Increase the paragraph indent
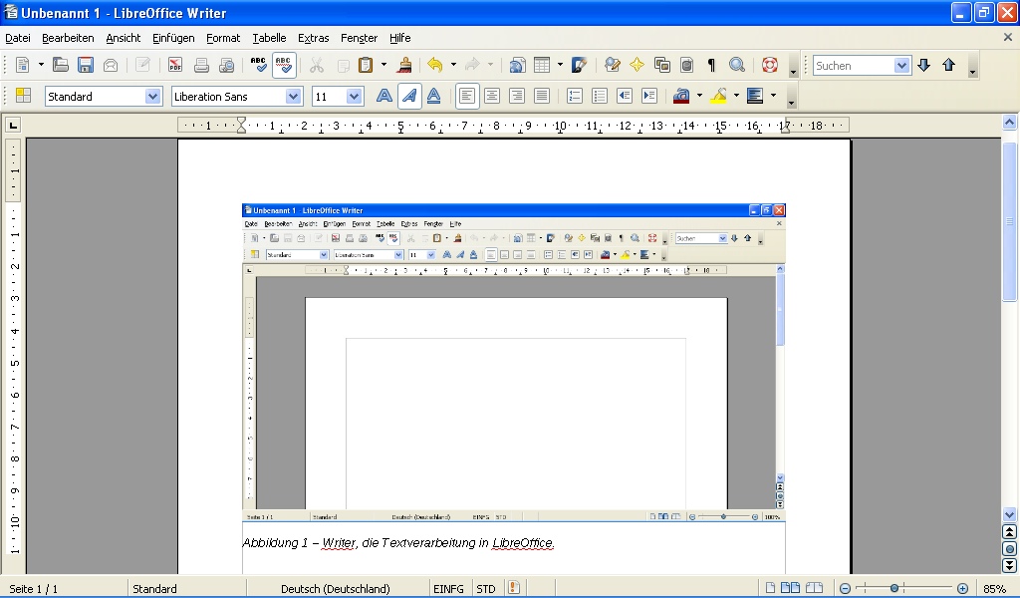The width and height of the screenshot is (1020, 598). [649, 97]
